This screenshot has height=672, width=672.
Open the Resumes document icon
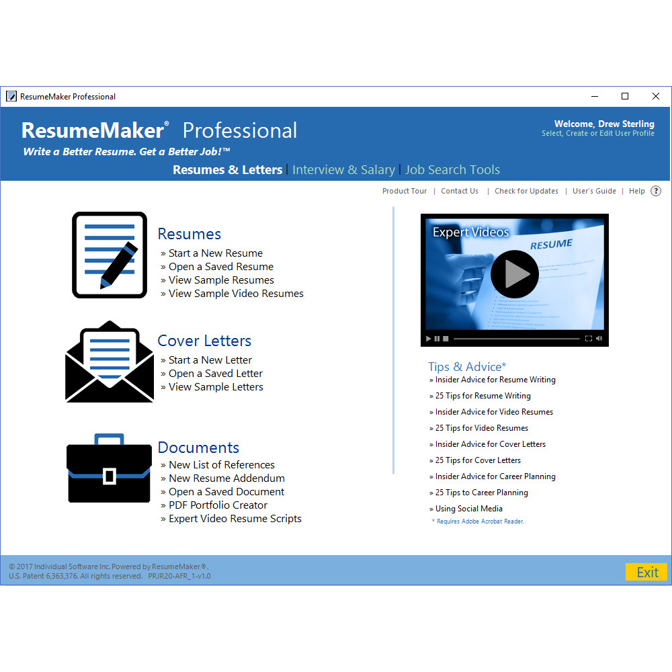109,255
